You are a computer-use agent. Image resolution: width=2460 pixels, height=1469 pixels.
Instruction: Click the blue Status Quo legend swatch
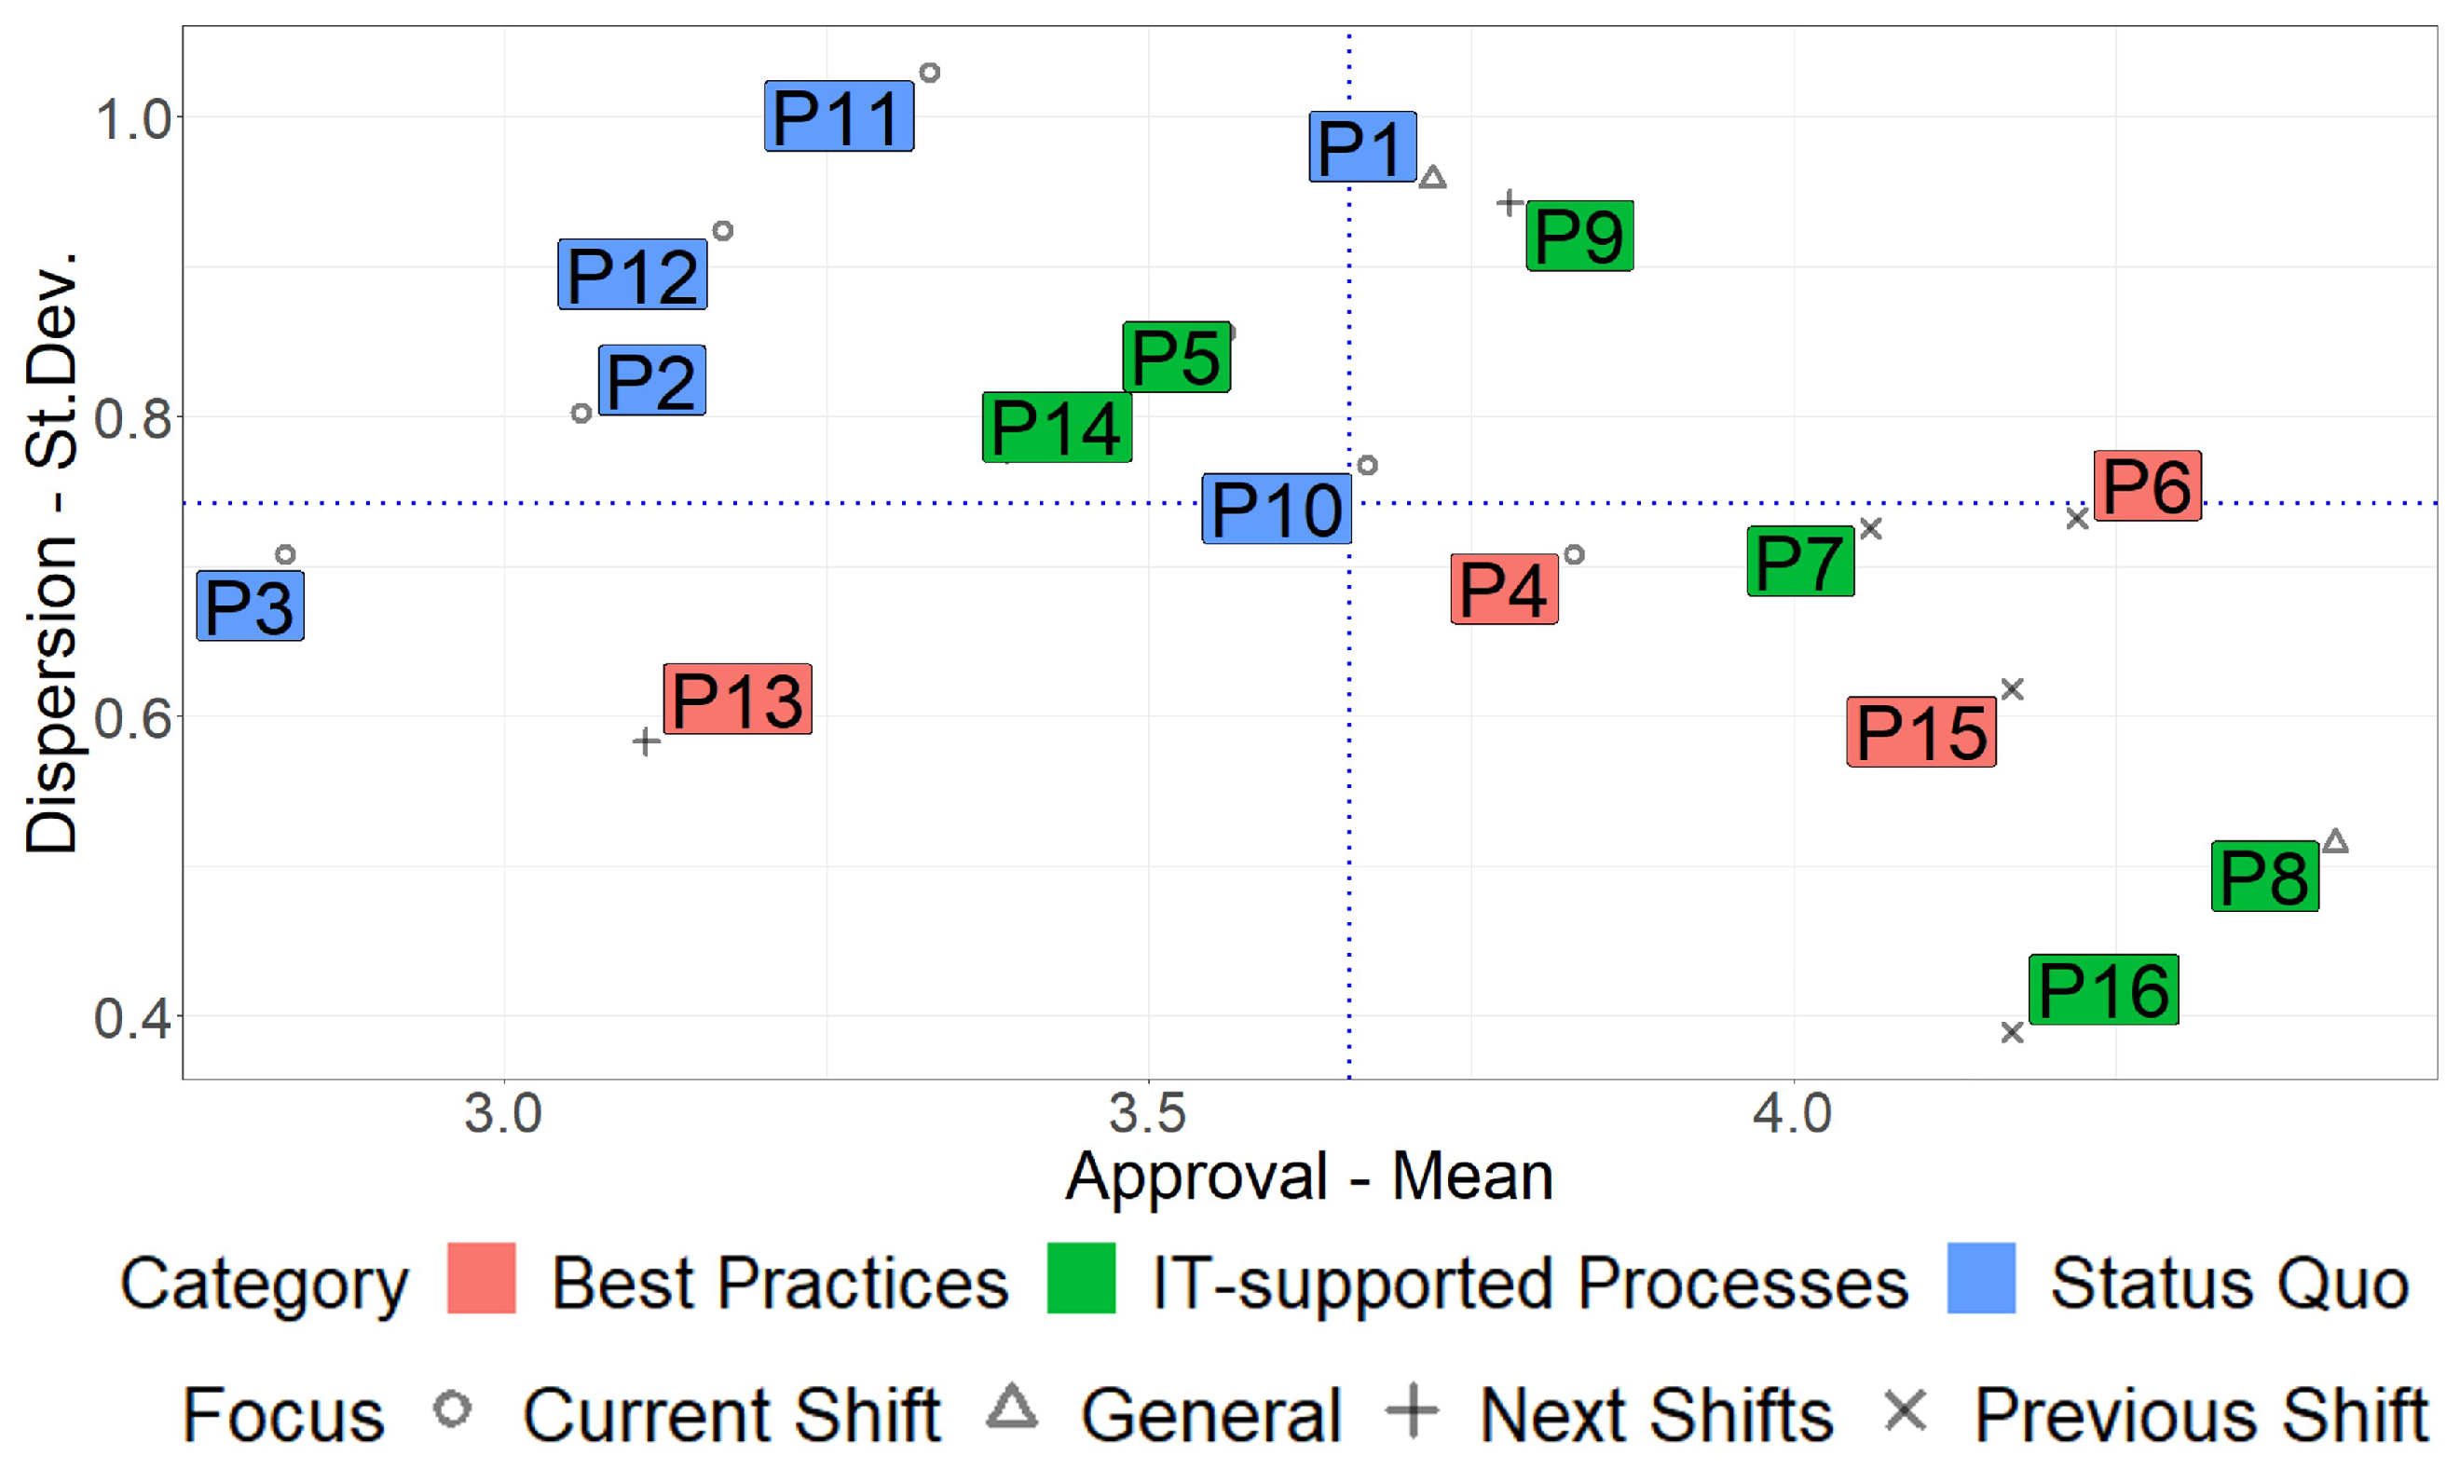[1981, 1278]
